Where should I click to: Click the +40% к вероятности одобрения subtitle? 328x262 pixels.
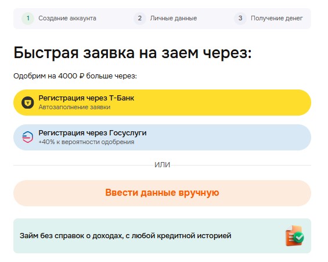coord(86,142)
